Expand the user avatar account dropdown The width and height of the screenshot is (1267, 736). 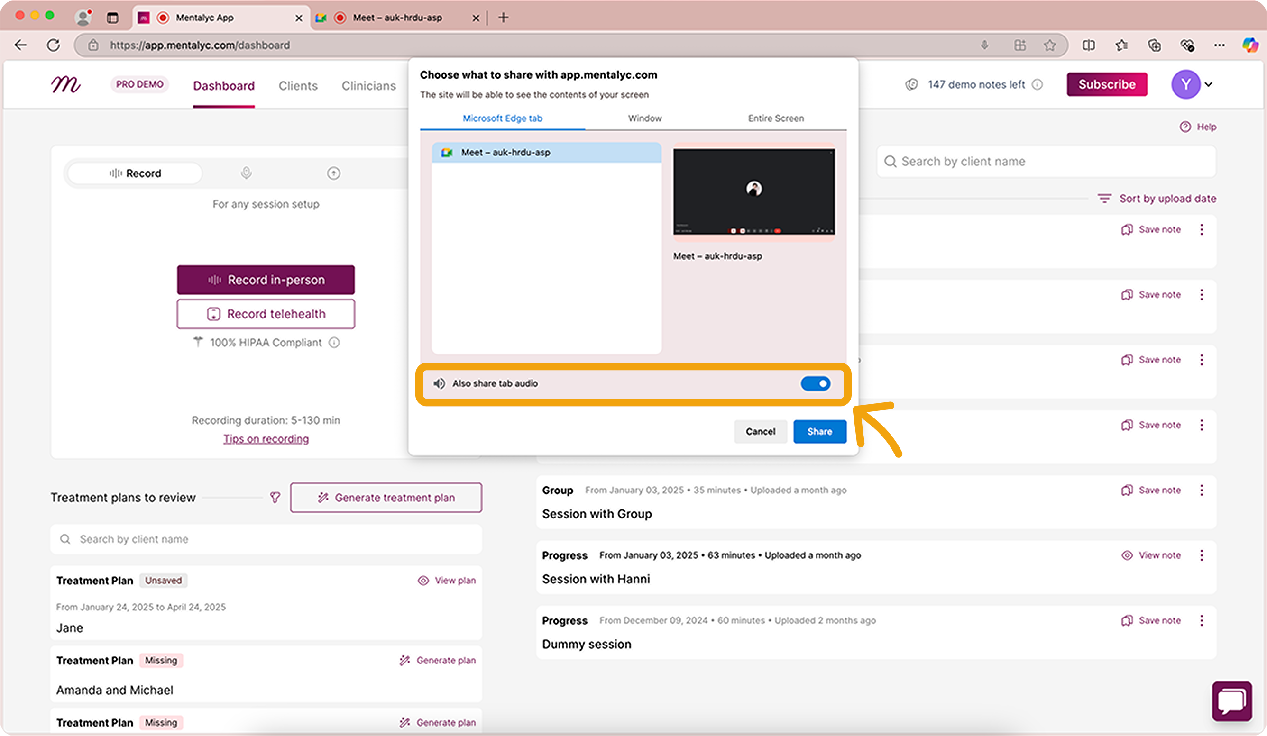[1208, 84]
